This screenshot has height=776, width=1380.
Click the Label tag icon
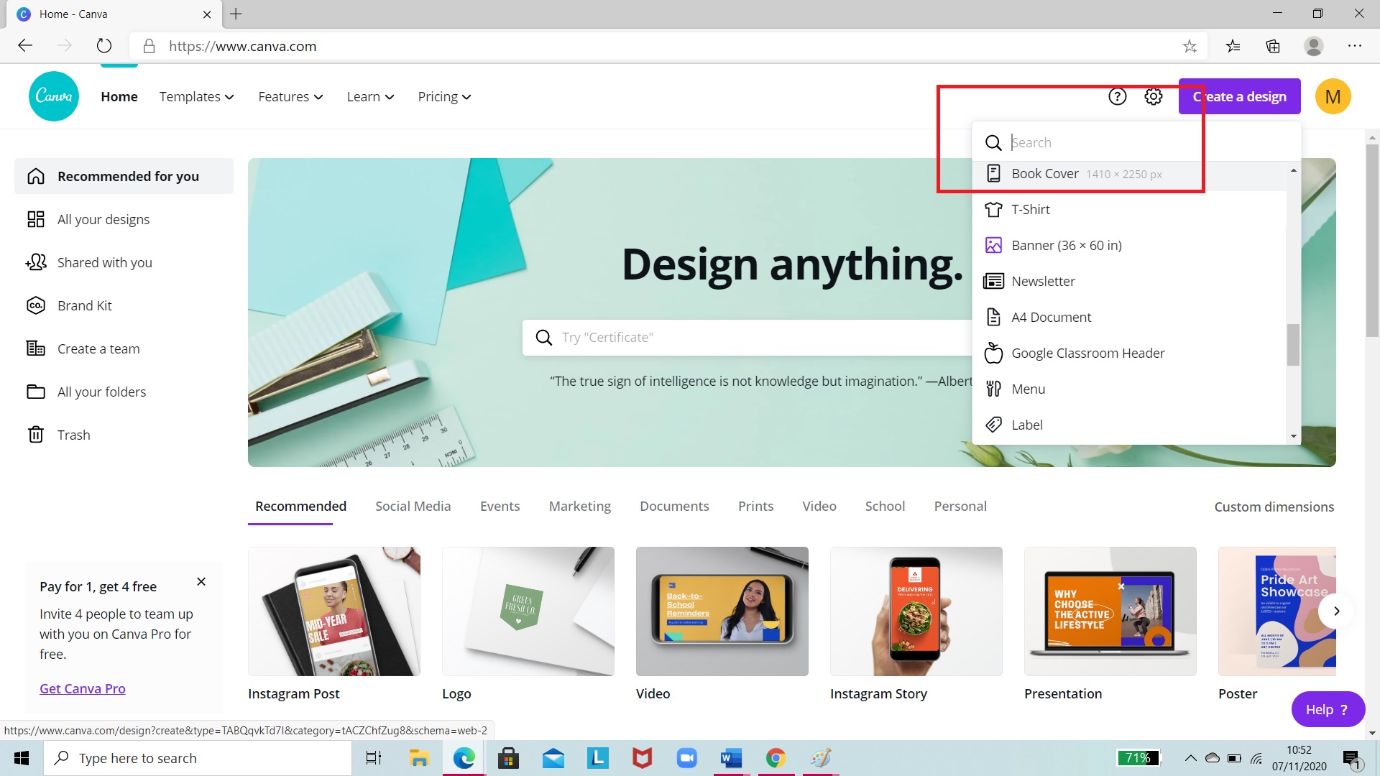coord(993,425)
